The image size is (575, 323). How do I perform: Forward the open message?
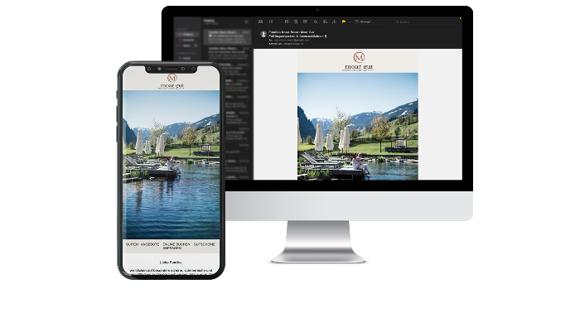coord(334,22)
